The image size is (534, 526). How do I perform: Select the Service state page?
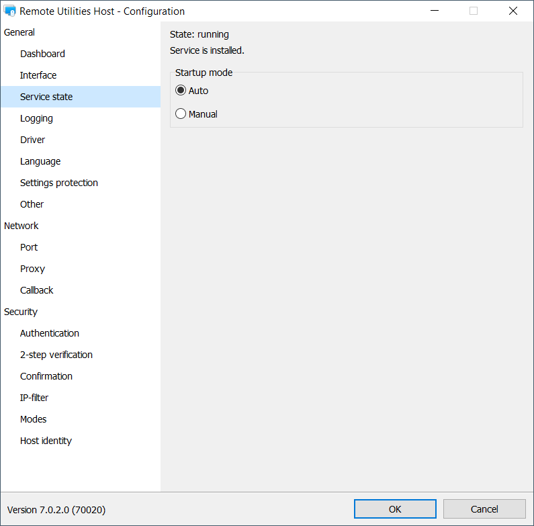coord(81,97)
